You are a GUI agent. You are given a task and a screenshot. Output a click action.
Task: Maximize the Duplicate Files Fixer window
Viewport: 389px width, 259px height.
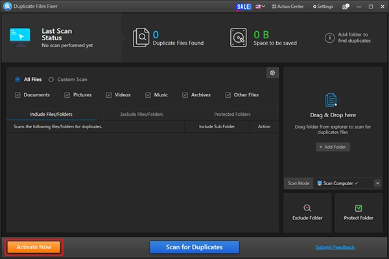click(x=371, y=6)
